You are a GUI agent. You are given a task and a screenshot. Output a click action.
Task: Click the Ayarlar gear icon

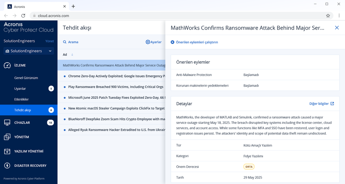click(x=148, y=42)
